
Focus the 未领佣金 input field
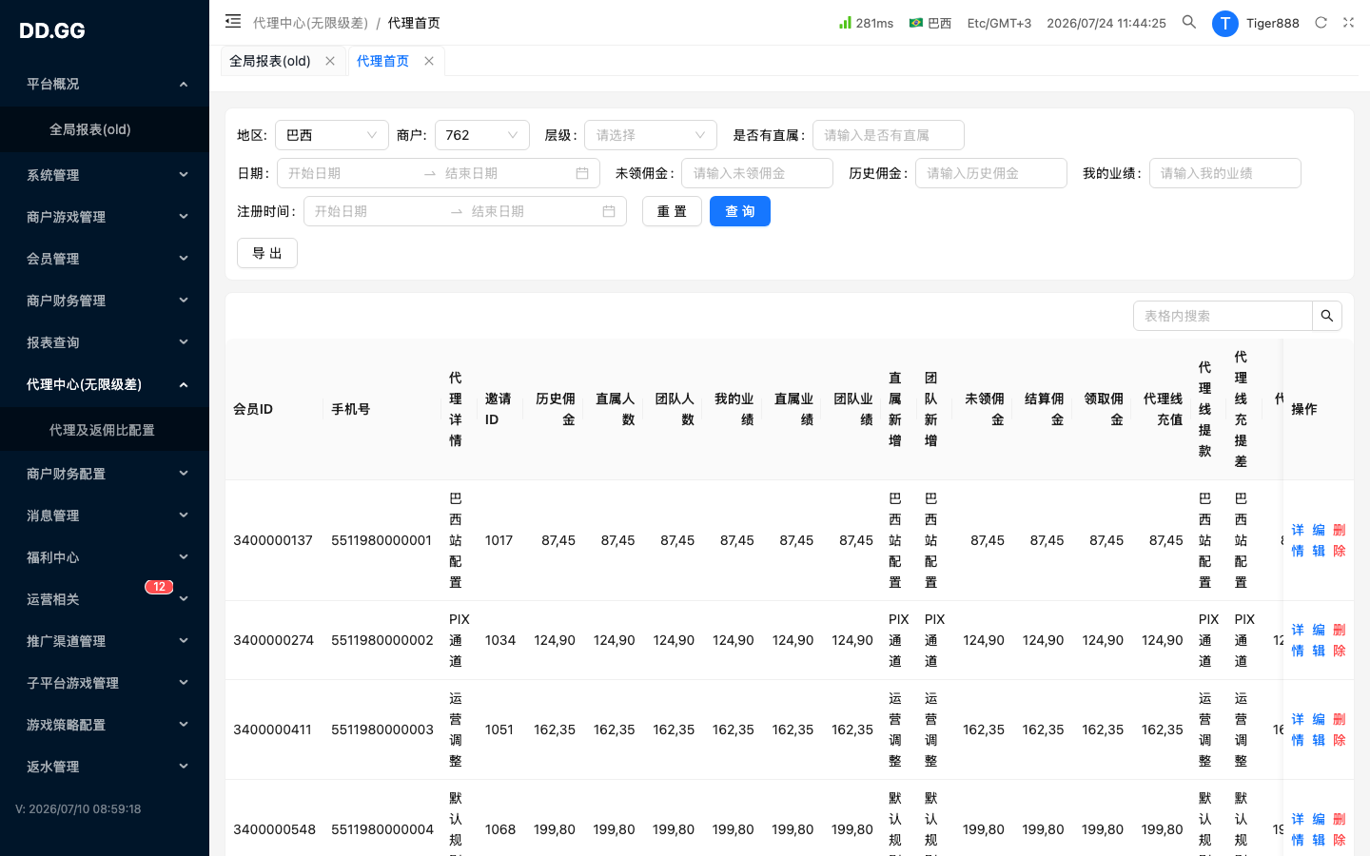click(757, 173)
